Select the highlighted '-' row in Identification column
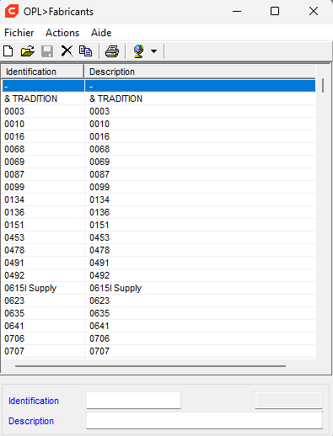Image resolution: width=333 pixels, height=436 pixels. point(43,86)
